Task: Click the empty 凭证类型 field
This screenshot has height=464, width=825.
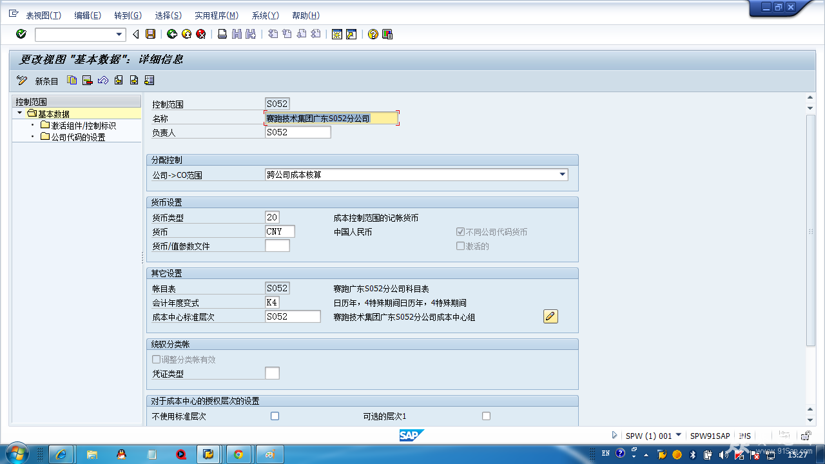Action: (272, 373)
